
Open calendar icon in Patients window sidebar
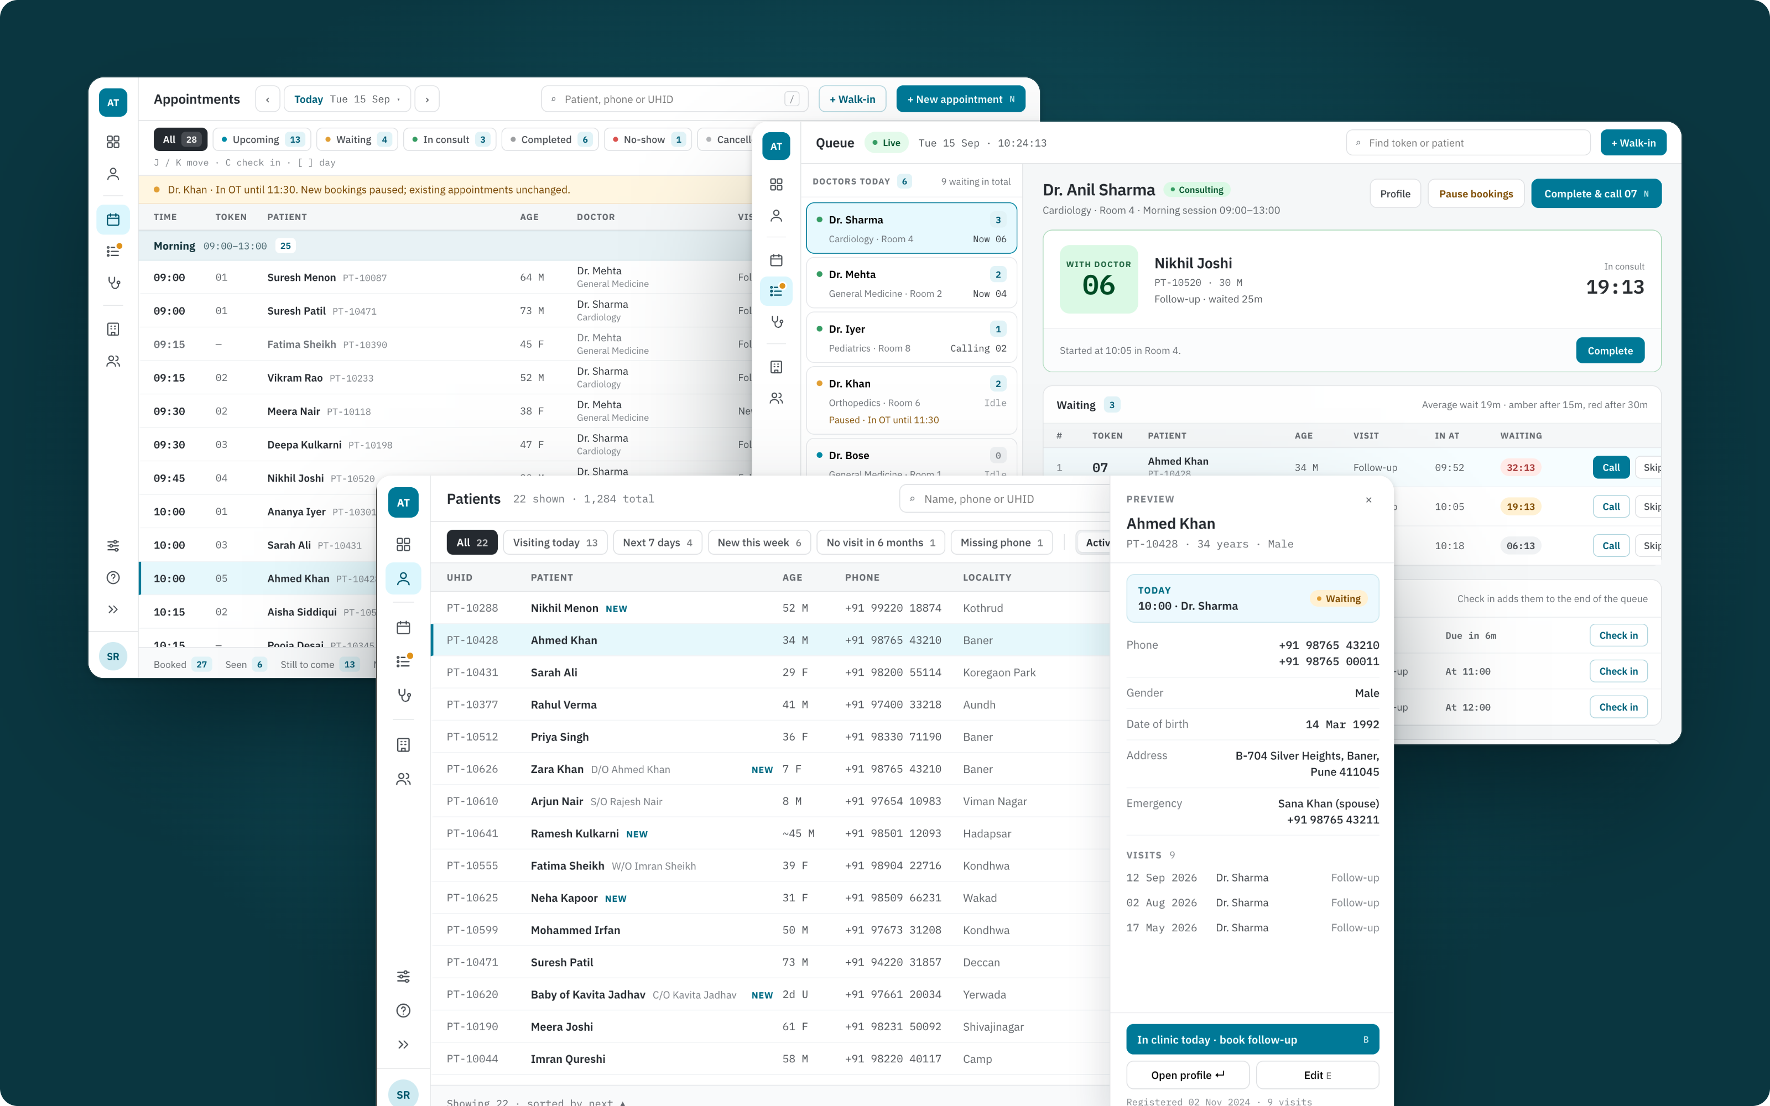point(403,628)
